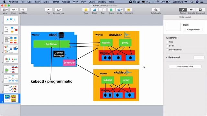207x116 pixels.
Task: Open the Animate inspector
Action: [x=191, y=10]
